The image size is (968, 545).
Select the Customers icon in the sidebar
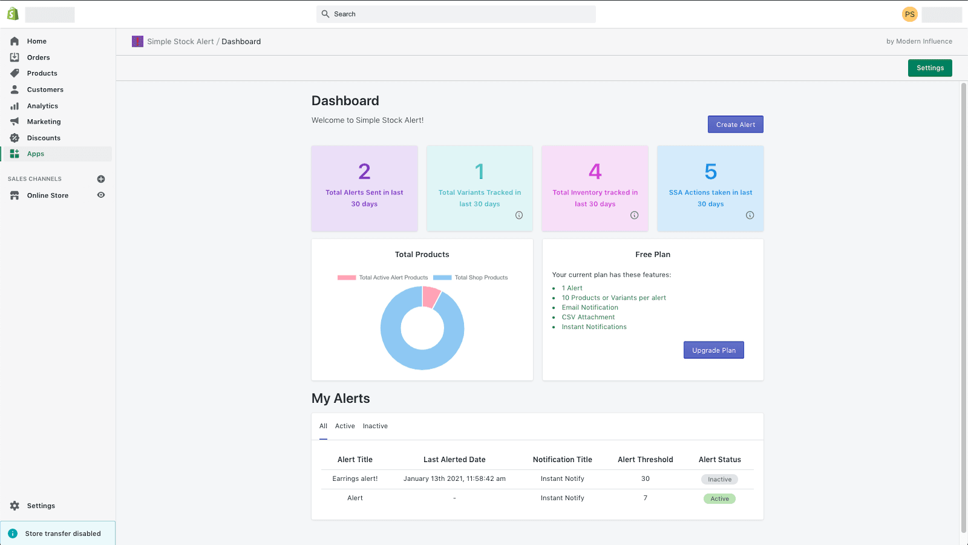15,89
